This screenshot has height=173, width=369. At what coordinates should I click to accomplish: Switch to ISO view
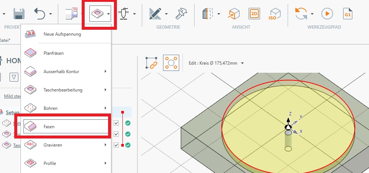(x=274, y=14)
